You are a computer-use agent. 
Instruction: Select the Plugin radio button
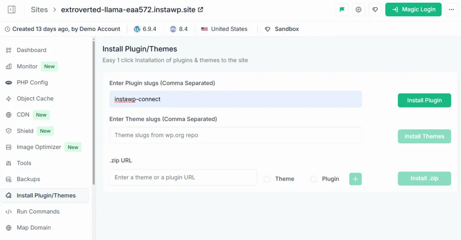click(x=314, y=179)
